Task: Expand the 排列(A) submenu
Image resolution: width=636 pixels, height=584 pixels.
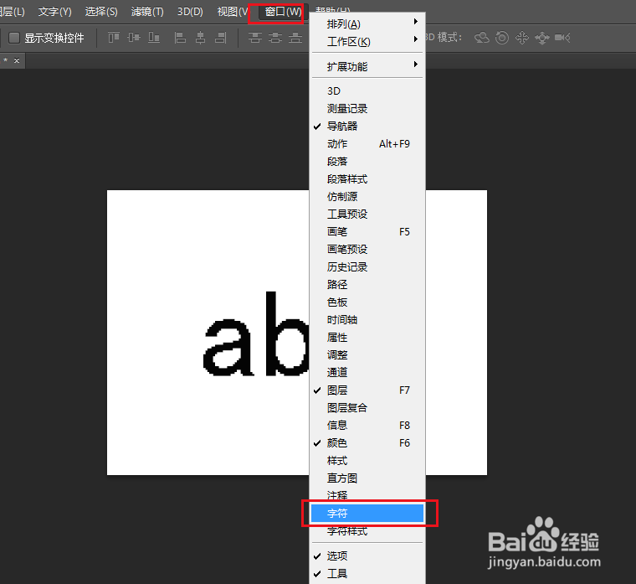Action: click(367, 24)
